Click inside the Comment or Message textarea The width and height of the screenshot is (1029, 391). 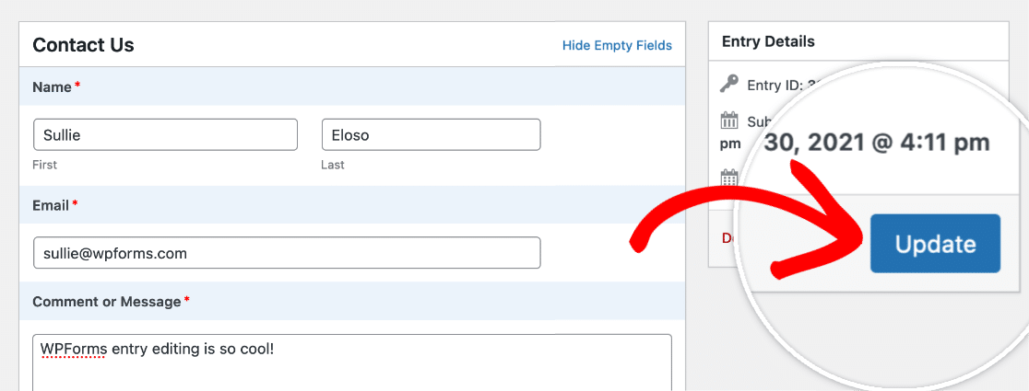[352, 362]
